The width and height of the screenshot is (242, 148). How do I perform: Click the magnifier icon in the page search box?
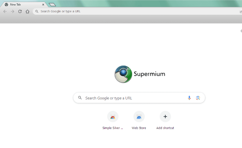80,98
